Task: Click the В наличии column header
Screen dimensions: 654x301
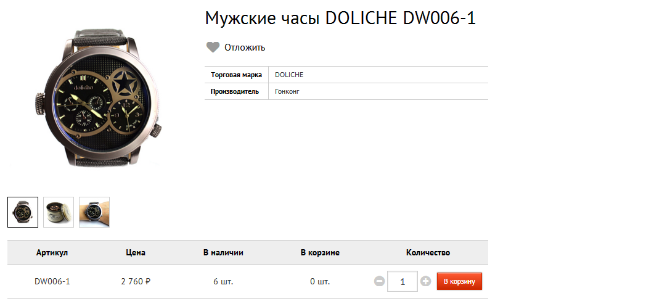Action: pos(223,252)
